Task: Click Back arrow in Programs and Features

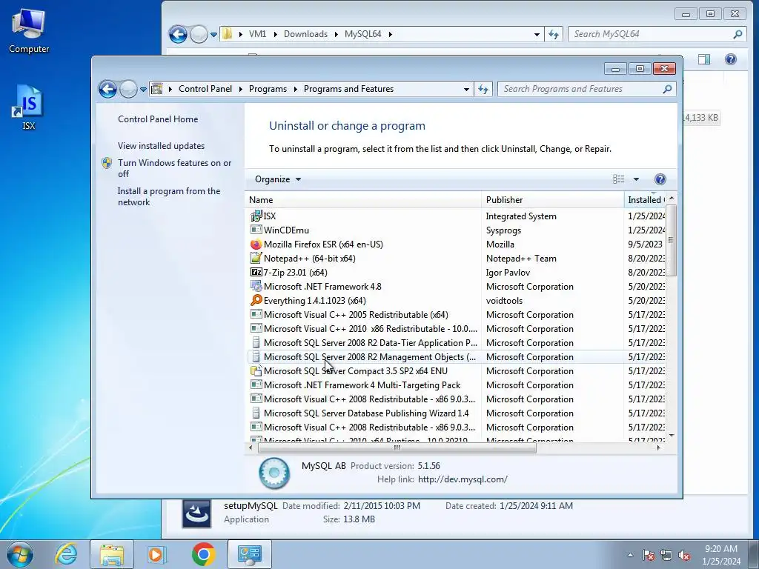Action: pos(107,89)
